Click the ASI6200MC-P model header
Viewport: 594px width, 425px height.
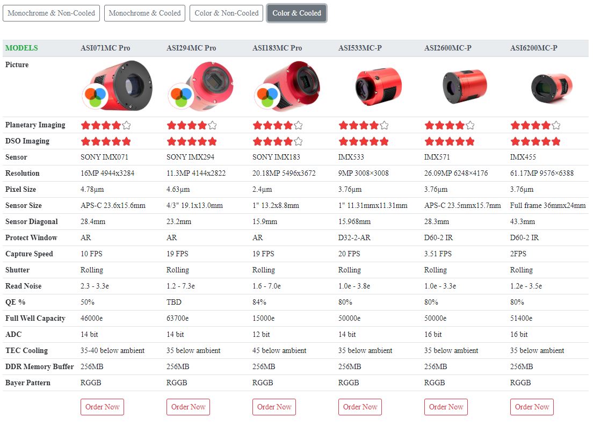[534, 48]
